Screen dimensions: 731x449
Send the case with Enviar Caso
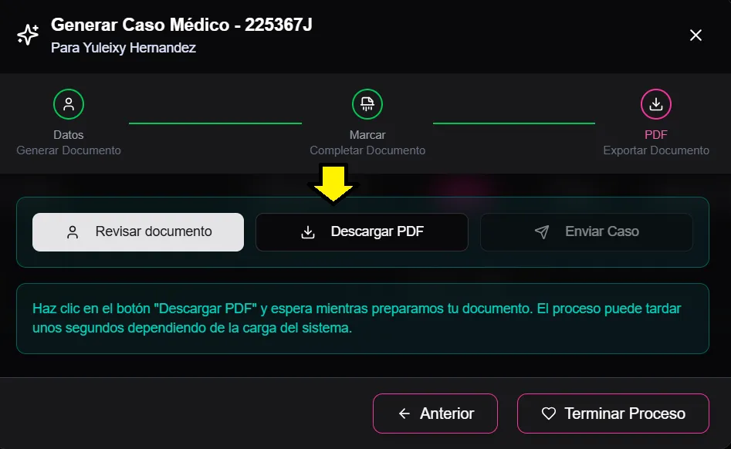(x=587, y=232)
